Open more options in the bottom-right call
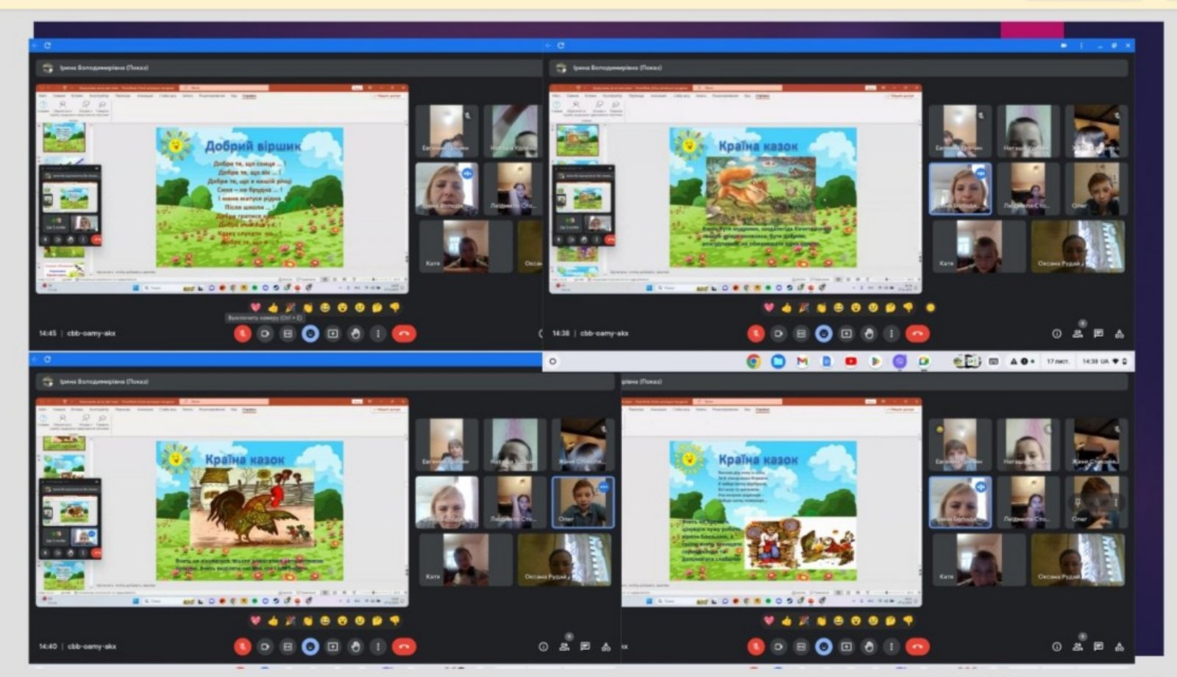Image resolution: width=1177 pixels, height=677 pixels. (x=892, y=647)
